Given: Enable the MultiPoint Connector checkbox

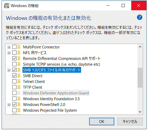Looking at the screenshot, I should coord(14,47).
